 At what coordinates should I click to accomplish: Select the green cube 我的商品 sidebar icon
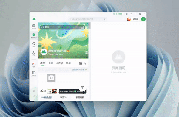pyautogui.click(x=34, y=35)
